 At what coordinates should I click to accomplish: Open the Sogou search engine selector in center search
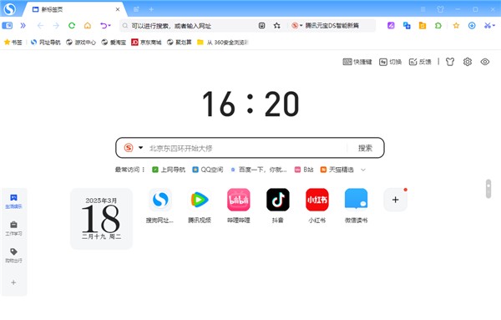pos(134,148)
